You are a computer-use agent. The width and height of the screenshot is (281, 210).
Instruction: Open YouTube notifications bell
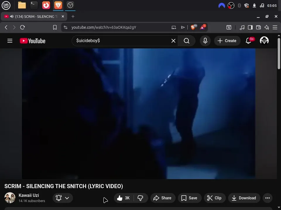[249, 41]
